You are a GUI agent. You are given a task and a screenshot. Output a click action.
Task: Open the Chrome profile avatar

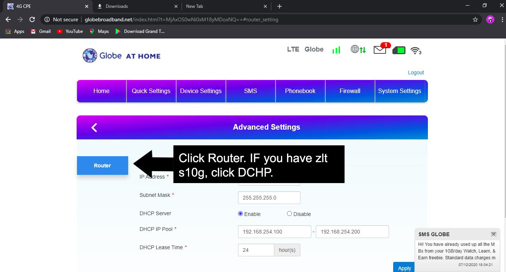tap(490, 19)
